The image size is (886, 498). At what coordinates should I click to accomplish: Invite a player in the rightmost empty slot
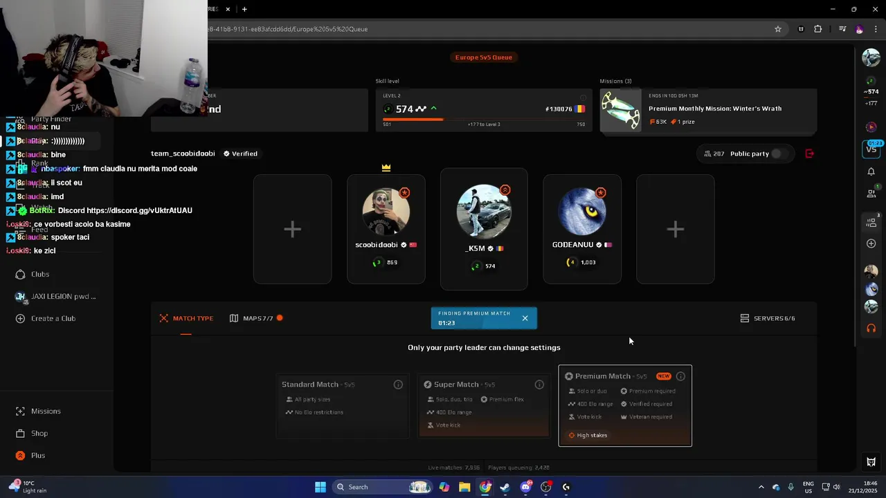point(676,229)
